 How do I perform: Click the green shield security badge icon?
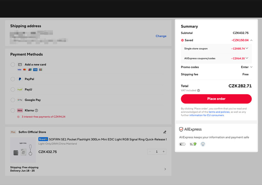coord(193,144)
